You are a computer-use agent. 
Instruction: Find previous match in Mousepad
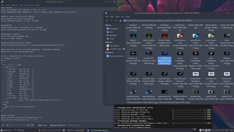coord(28,125)
